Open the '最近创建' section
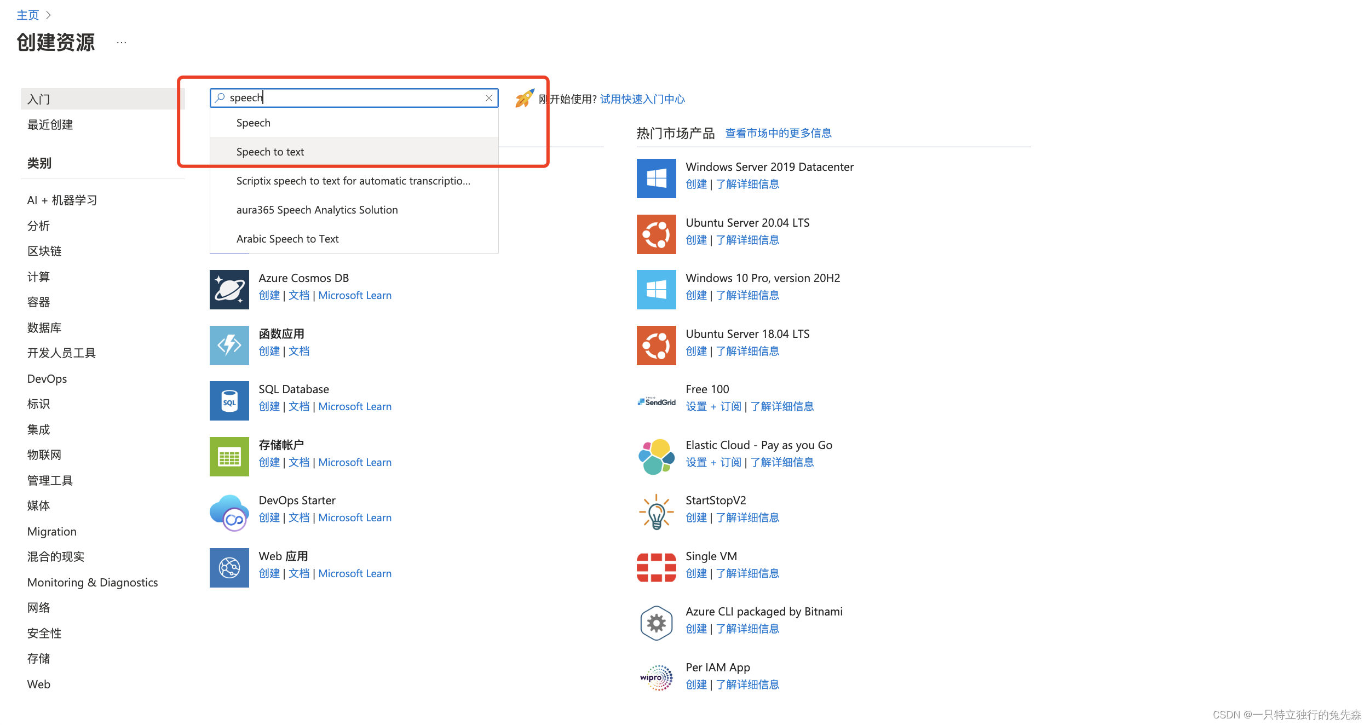Screen dimensions: 1370x725 click(x=50, y=124)
